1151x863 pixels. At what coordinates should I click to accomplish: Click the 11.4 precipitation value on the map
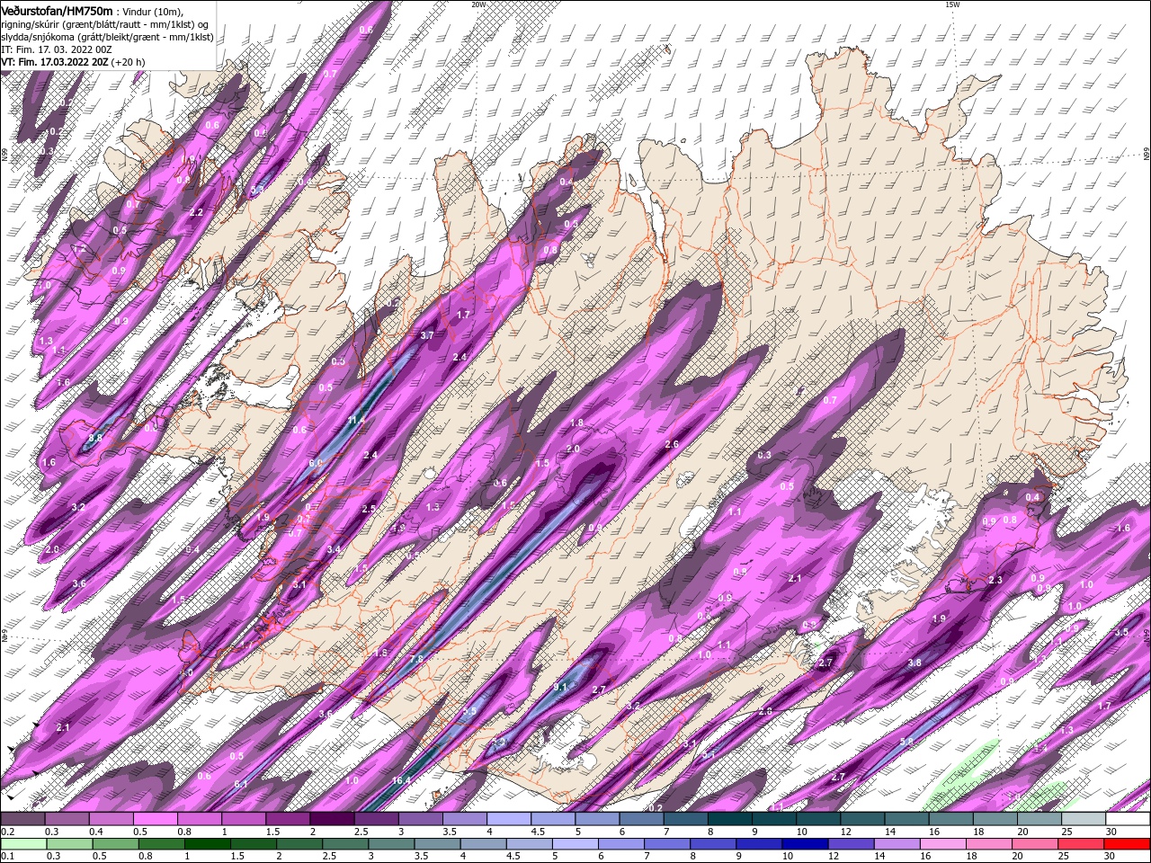356,420
